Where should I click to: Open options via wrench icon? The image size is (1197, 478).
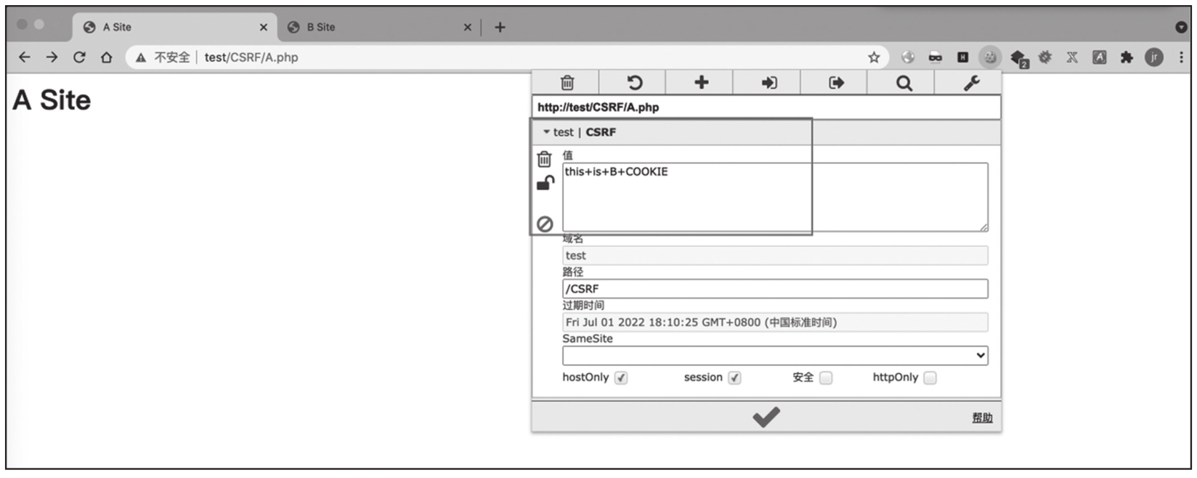tap(971, 83)
